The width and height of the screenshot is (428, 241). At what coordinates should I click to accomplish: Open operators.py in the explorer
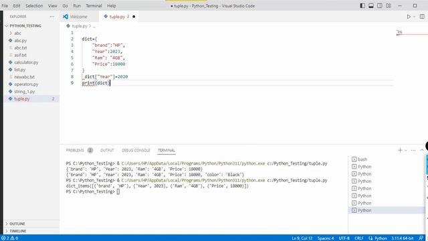pyautogui.click(x=26, y=84)
